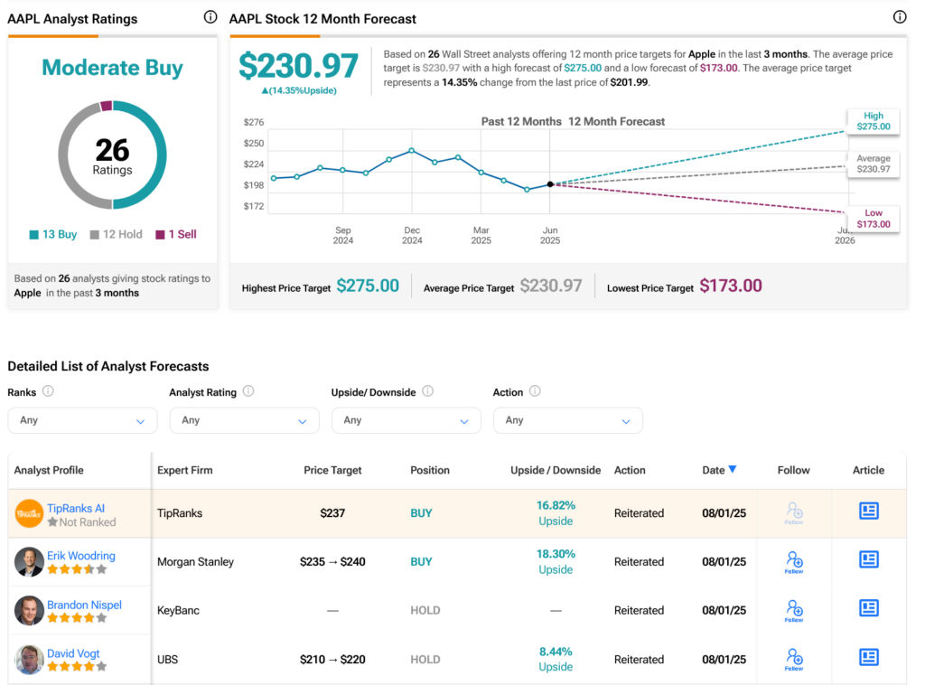Click the Follow icon for David Vogt
The image size is (925, 685).
pyautogui.click(x=794, y=659)
